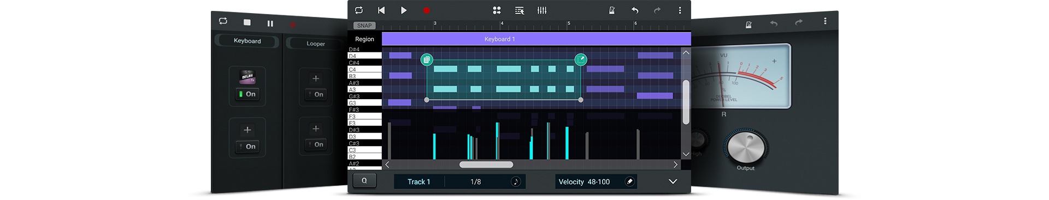Screen dimensions: 1049x200
Task: Click the note symbol icon next to 1/8
Action: click(516, 181)
